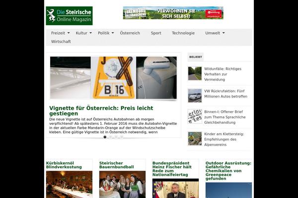
Task: Open Outdoor Ausrüstung Greenpeace headline
Action: tap(228, 171)
